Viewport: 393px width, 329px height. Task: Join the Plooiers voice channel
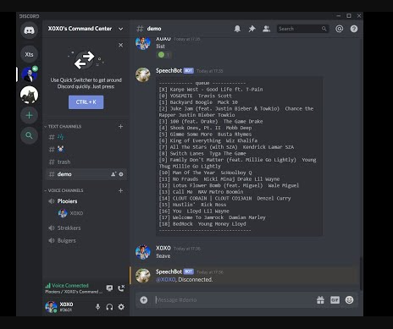(86, 201)
